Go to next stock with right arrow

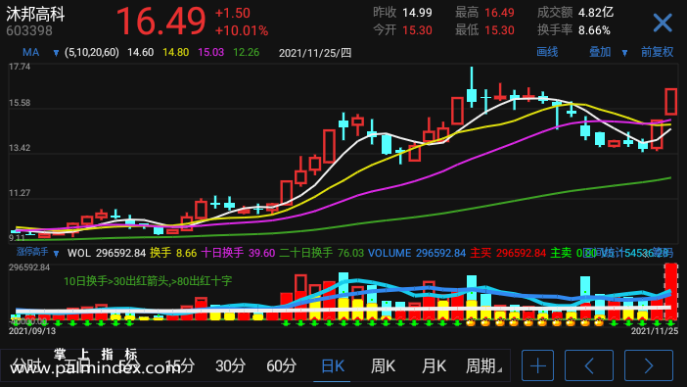[x=649, y=365]
